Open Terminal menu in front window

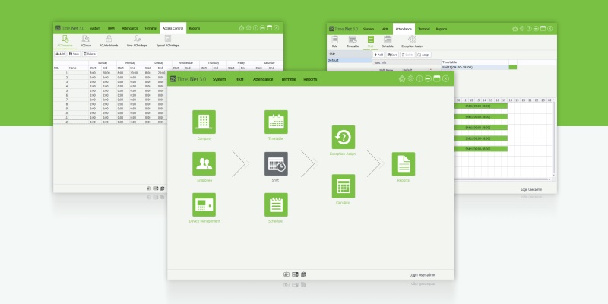point(289,79)
